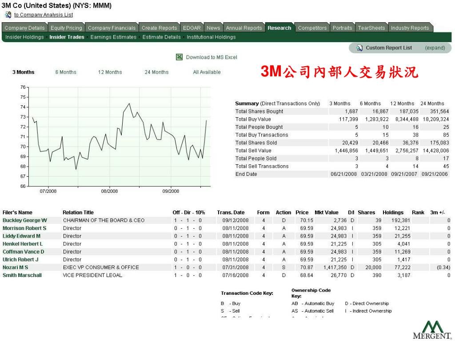This screenshot has width=455, height=341.
Task: Select the EDGAR tab
Action: point(192,28)
